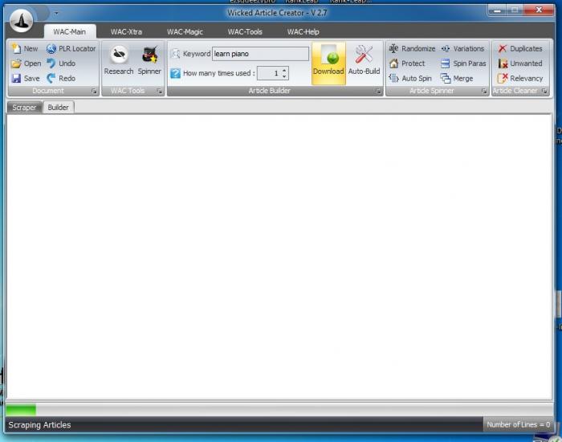
Task: Switch to the WAC-Help tab
Action: pyautogui.click(x=303, y=31)
